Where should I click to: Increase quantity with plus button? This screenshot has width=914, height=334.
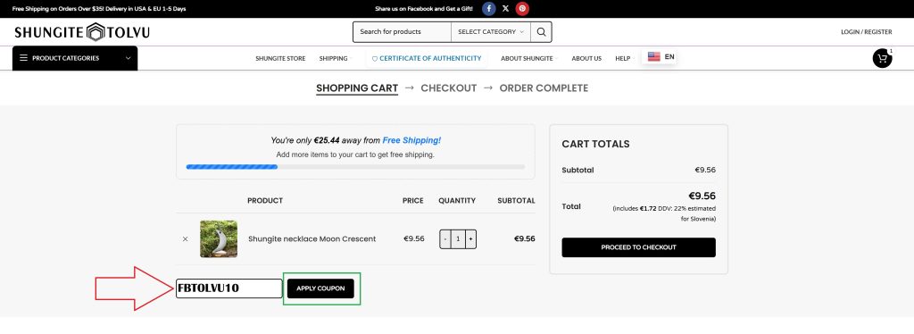pos(470,239)
